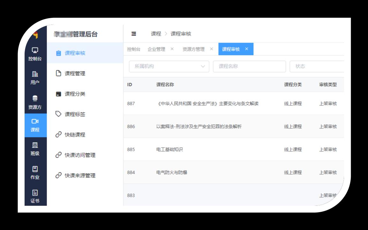Expand the 所属机构 dropdown
Image resolution: width=368 pixels, height=230 pixels.
169,66
